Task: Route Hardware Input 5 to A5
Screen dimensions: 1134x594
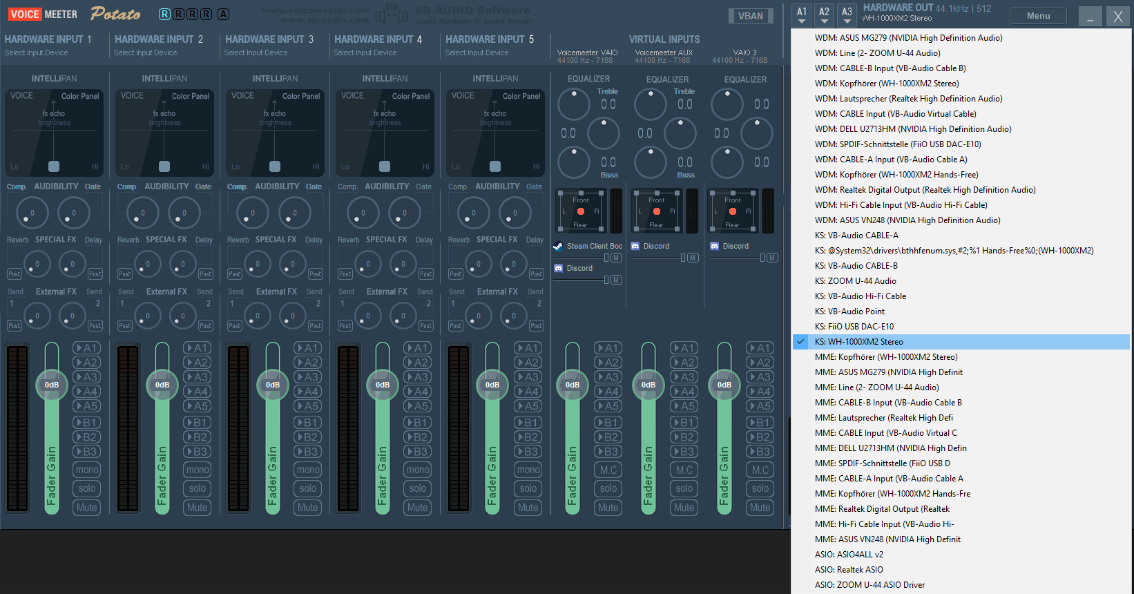Action: click(x=528, y=406)
